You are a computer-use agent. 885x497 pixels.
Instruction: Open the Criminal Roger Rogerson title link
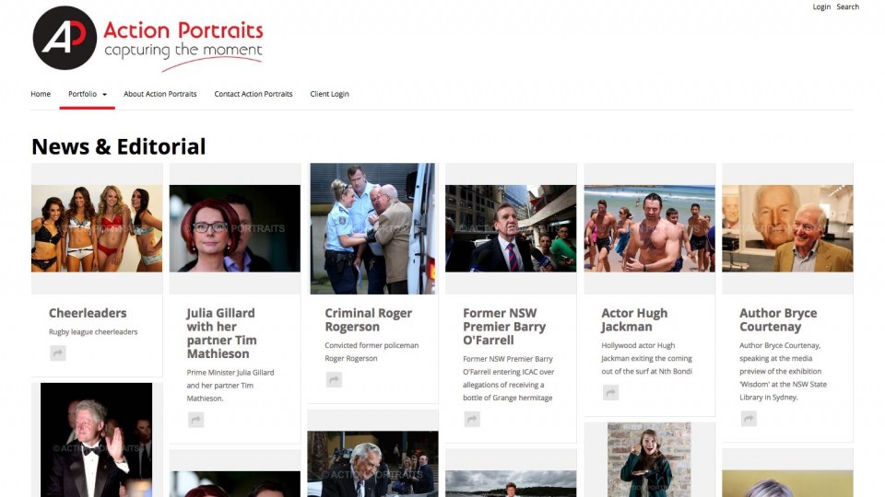tap(369, 320)
